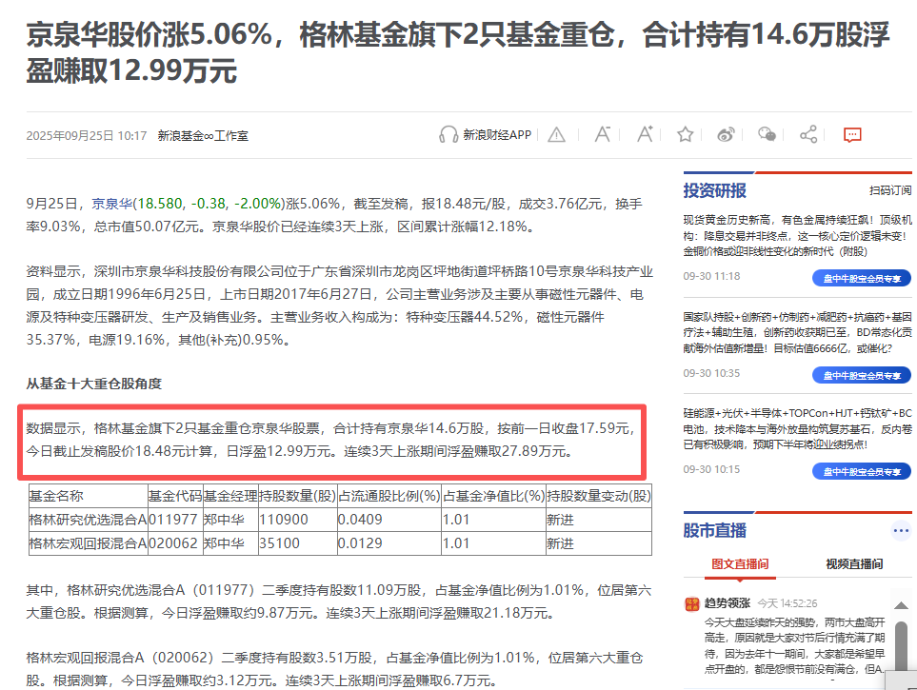Open the 股市直播 section heading
This screenshot has width=917, height=690.
tap(715, 530)
